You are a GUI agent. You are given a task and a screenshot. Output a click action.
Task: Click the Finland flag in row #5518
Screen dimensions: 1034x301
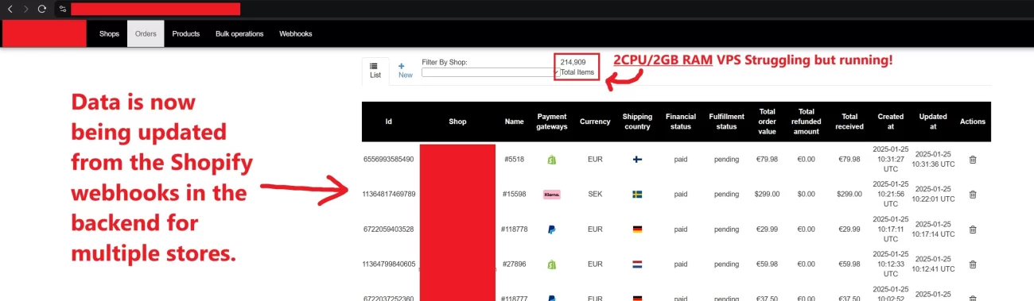(637, 160)
